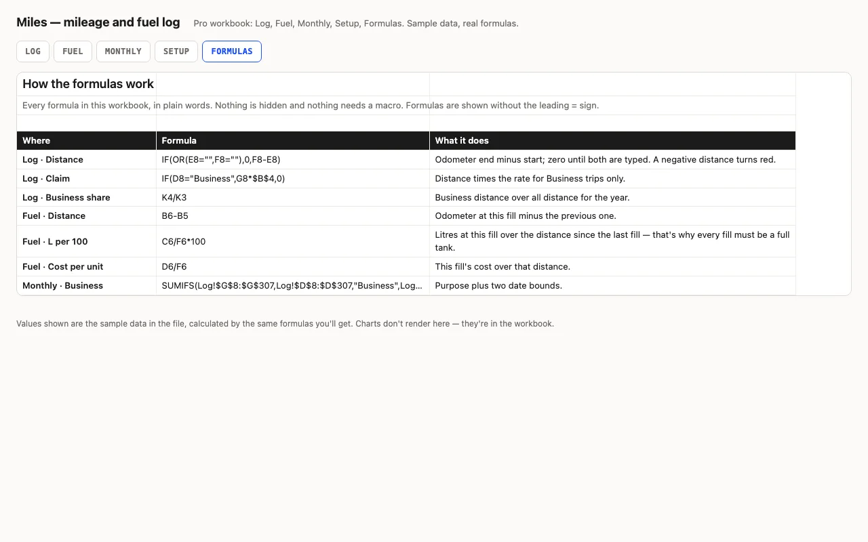
Task: Click the 'Odometer end minus start' description
Action: [x=612, y=160]
